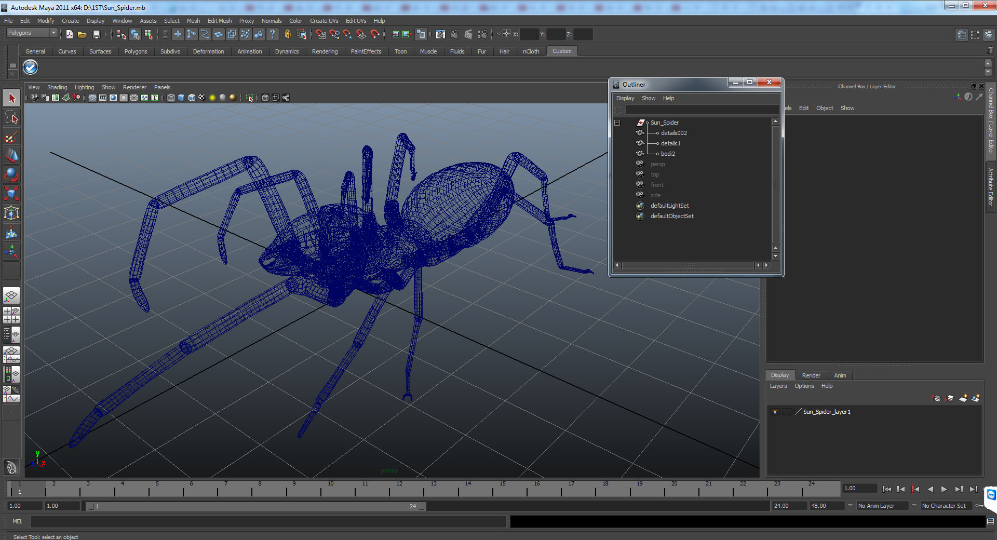Click the New Scene icon
The height and width of the screenshot is (540, 997).
pos(70,34)
